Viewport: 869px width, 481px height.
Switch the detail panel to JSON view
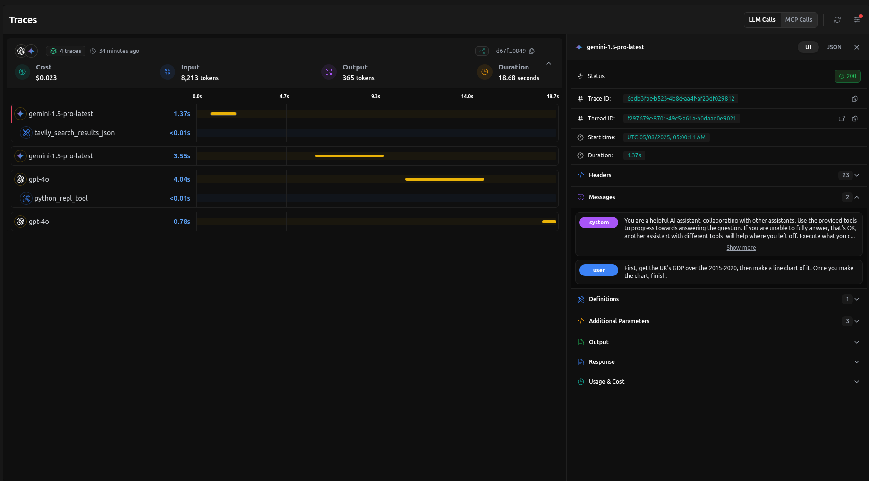pyautogui.click(x=834, y=47)
